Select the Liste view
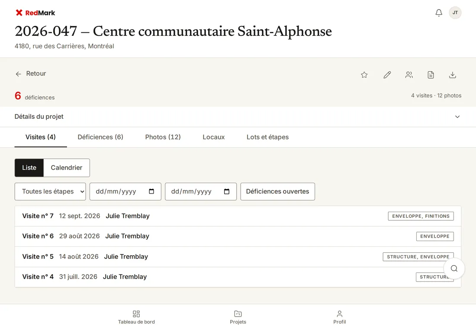The height and width of the screenshot is (330, 476). pos(29,168)
